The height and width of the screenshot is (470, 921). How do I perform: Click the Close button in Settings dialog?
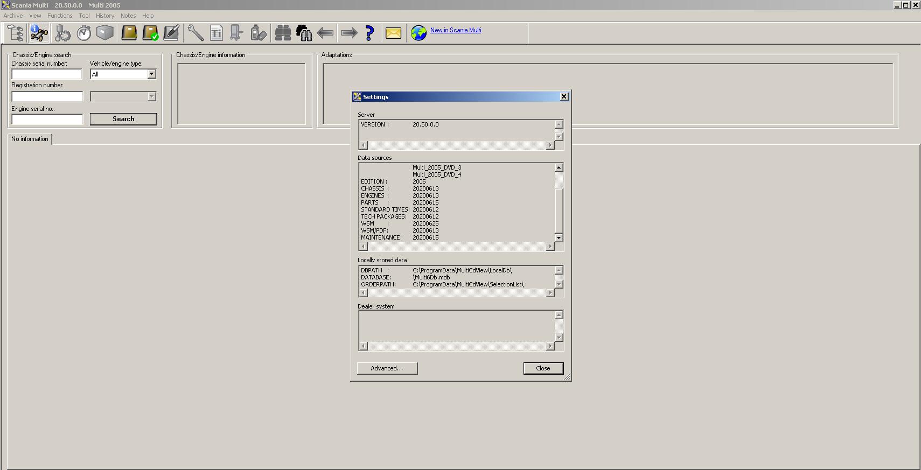coord(543,368)
